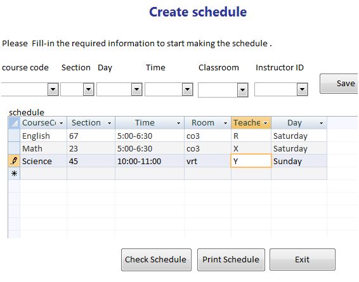The height and width of the screenshot is (282, 359).
Task: Expand the Day dropdown list
Action: click(x=136, y=89)
